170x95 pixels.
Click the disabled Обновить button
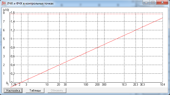point(57,91)
